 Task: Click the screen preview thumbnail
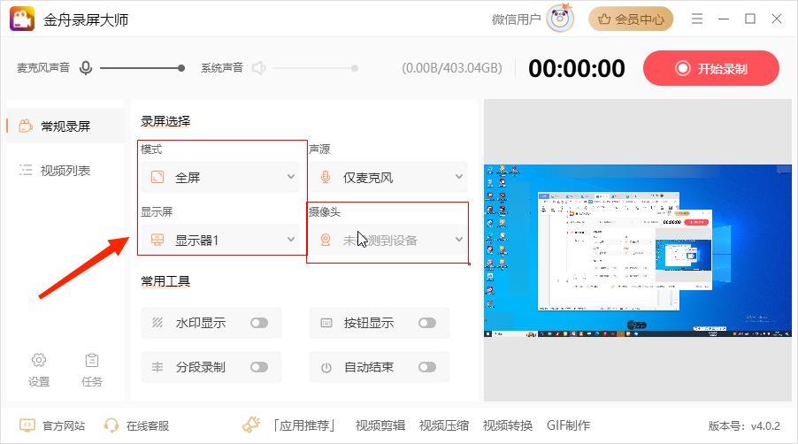click(x=638, y=250)
